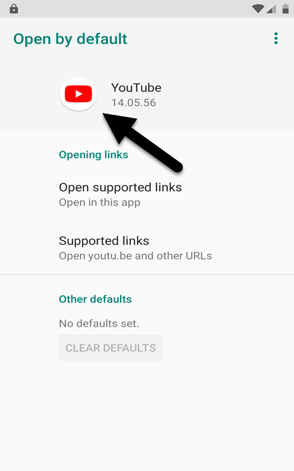
Task: Click the black arrow annotation graphic
Action: click(142, 142)
